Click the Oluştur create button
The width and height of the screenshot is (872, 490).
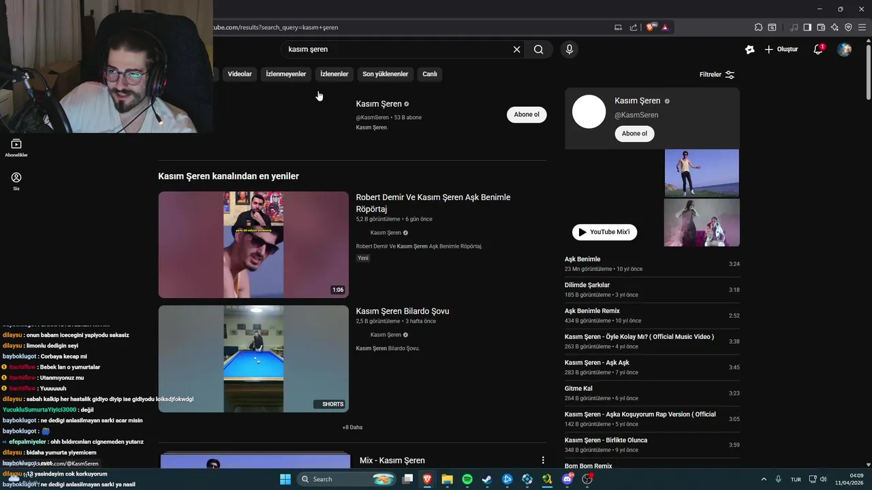781,49
